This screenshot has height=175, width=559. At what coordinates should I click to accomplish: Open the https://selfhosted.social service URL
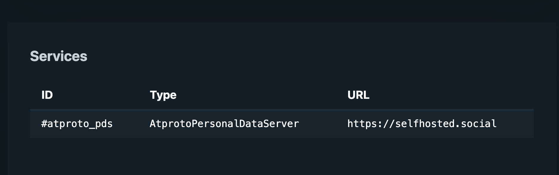pyautogui.click(x=422, y=124)
